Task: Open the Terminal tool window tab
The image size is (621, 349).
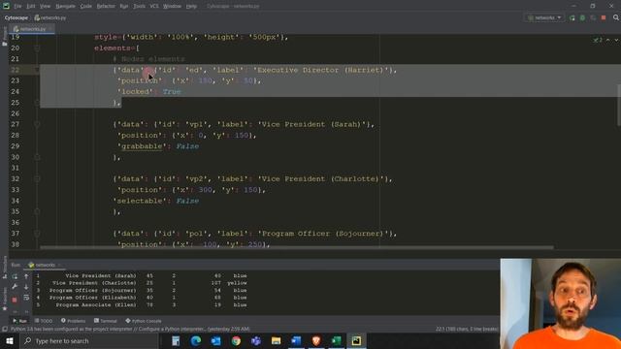Action: (106, 321)
